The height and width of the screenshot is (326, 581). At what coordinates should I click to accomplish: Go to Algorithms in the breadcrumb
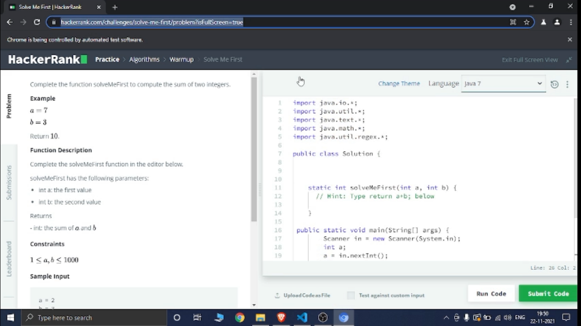144,59
